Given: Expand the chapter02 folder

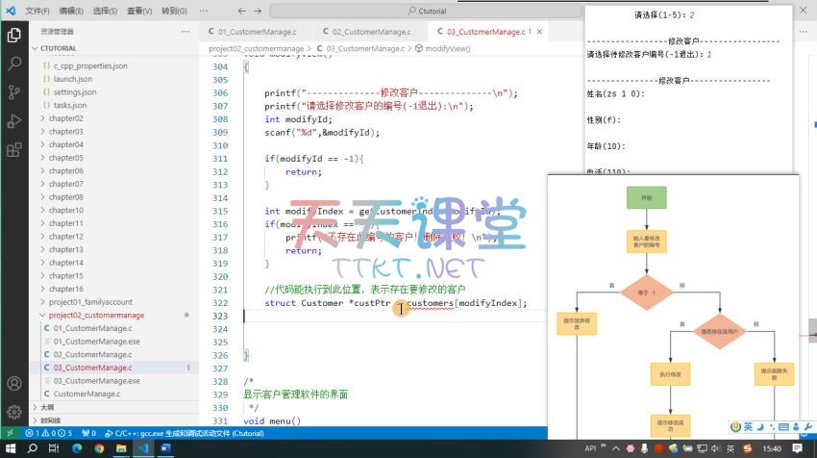Looking at the screenshot, I should click(65, 118).
